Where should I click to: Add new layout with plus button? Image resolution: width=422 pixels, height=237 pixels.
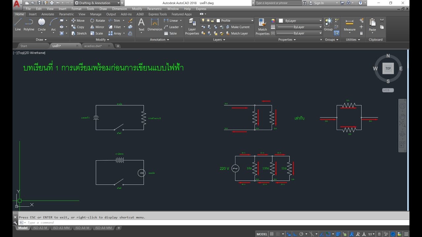(x=119, y=228)
